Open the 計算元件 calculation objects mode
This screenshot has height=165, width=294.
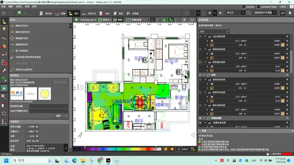coord(89,13)
